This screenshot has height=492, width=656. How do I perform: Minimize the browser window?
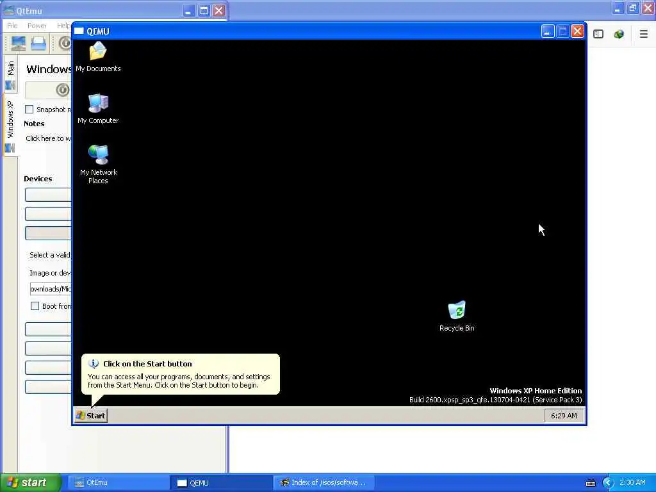click(x=618, y=8)
